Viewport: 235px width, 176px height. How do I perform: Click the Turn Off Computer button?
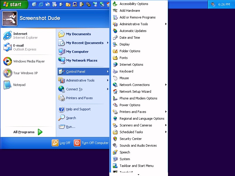coord(91,143)
